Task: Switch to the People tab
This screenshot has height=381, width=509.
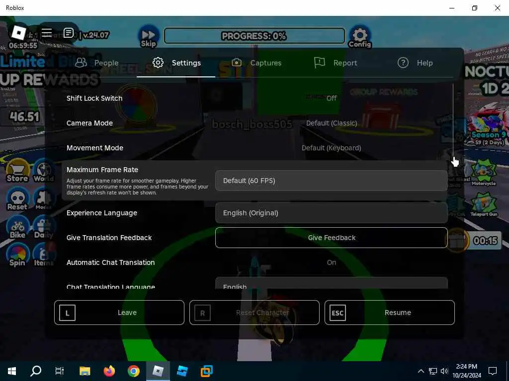Action: (x=97, y=63)
